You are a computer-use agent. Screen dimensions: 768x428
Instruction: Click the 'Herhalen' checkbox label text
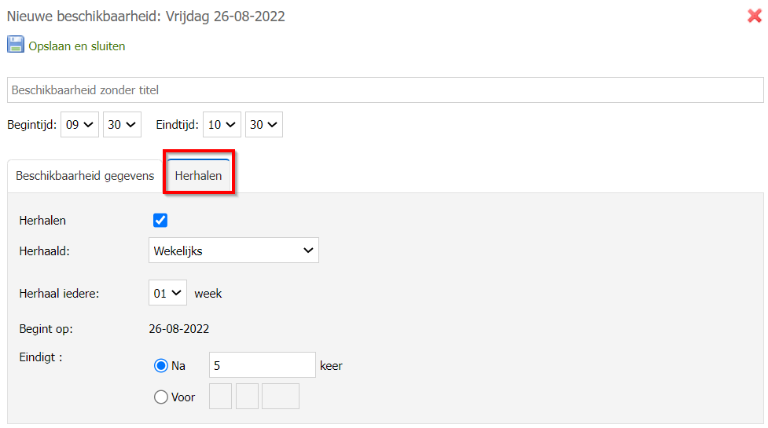[42, 221]
